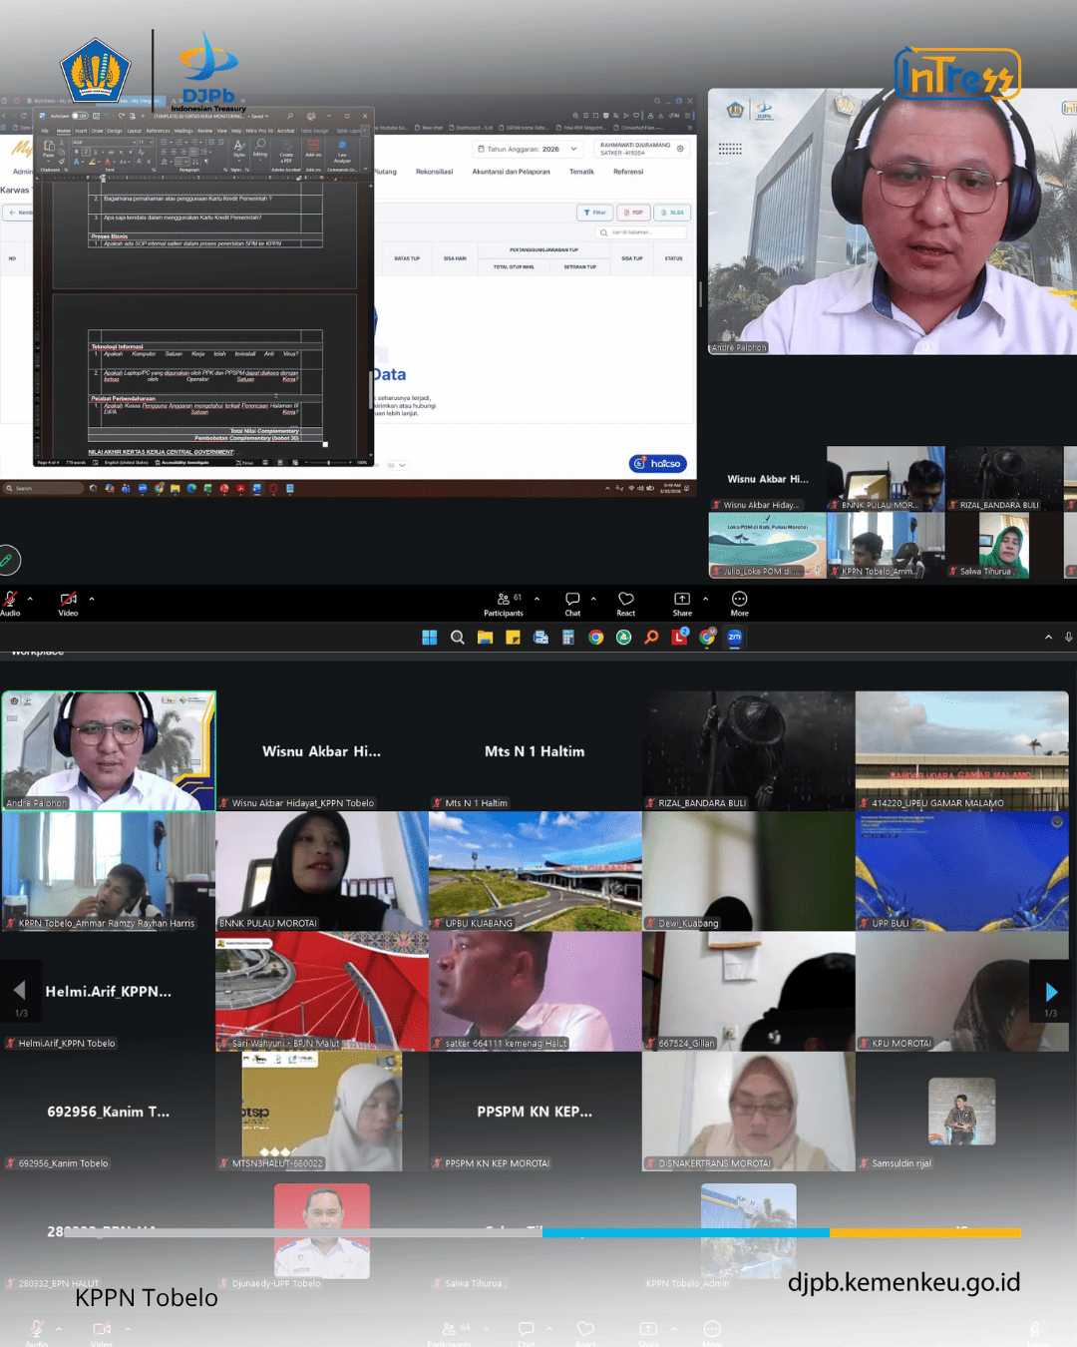The image size is (1077, 1347).
Task: Open the Referensi menu tab
Action: coord(628,172)
